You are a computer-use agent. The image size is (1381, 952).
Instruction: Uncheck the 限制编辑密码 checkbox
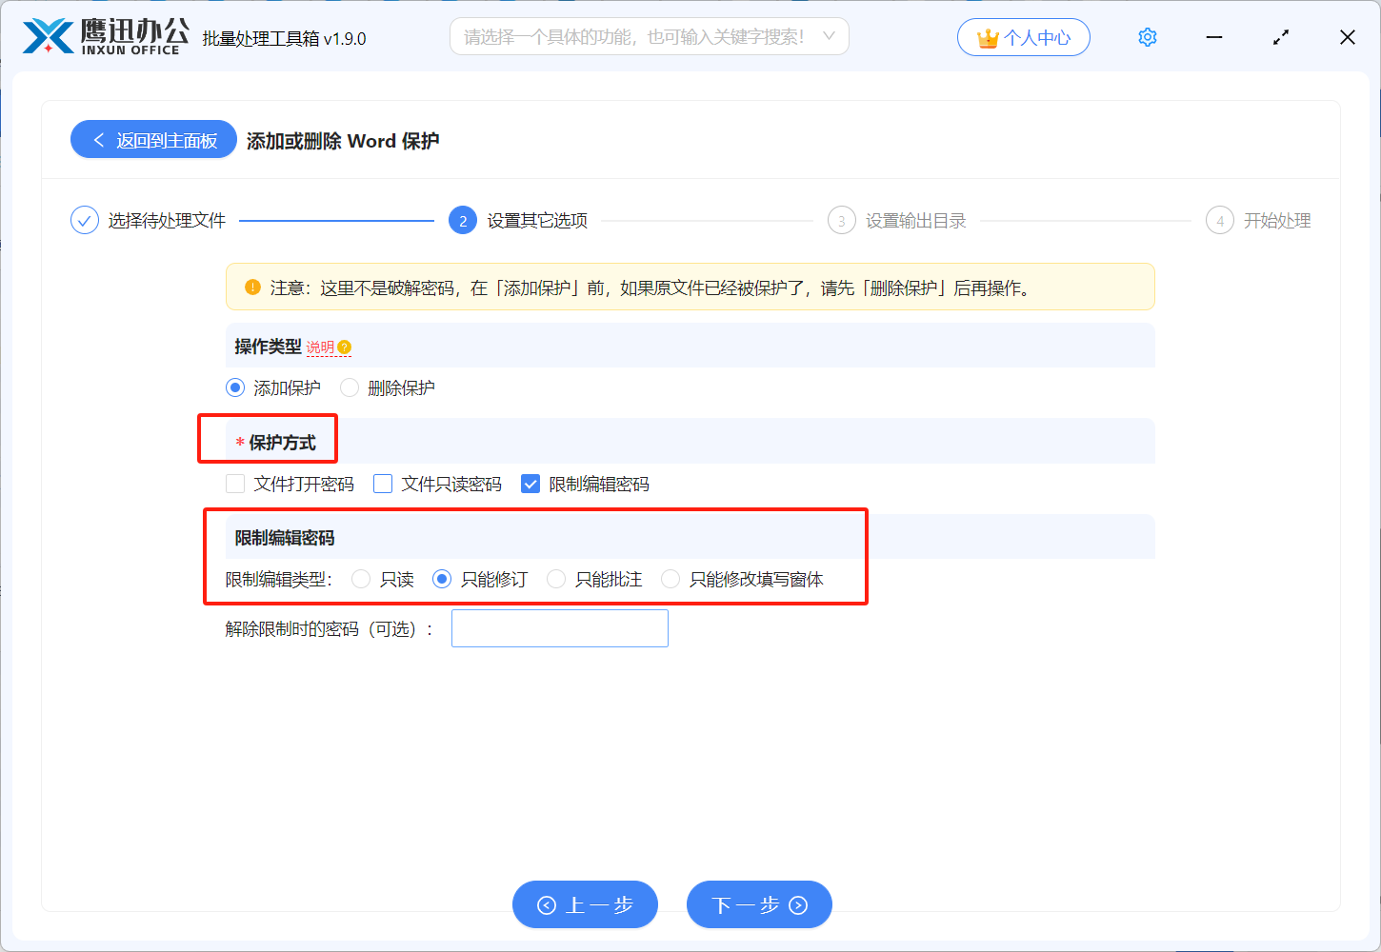(x=530, y=484)
